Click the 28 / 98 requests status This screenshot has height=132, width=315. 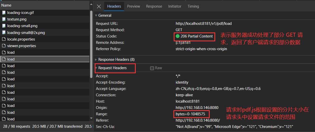click(16, 126)
